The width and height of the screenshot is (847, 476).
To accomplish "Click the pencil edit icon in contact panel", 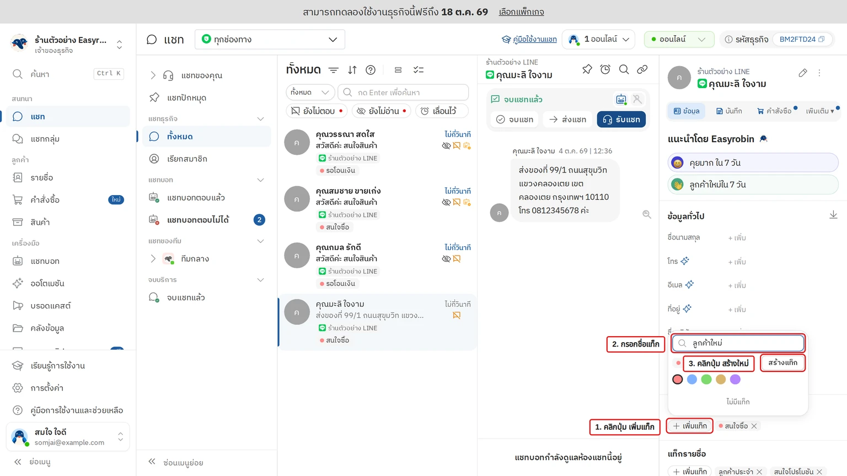I will tap(803, 73).
